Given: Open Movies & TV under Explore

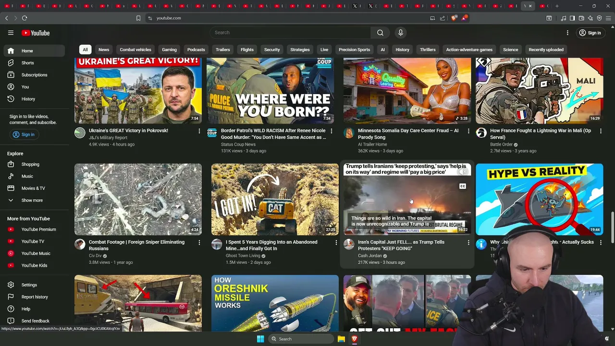Looking at the screenshot, I should (x=34, y=188).
